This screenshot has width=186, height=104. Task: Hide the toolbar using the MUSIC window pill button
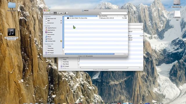tap(126, 10)
